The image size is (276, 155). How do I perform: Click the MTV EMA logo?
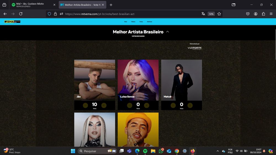[12, 22]
